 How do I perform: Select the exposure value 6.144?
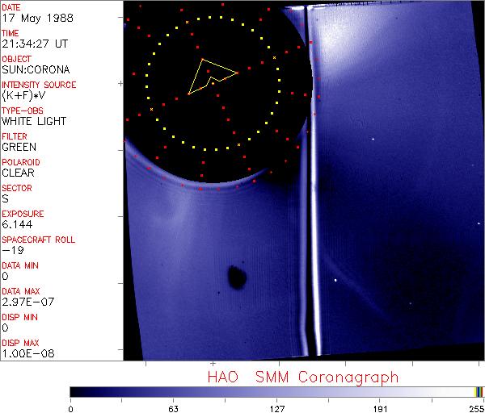[16, 225]
